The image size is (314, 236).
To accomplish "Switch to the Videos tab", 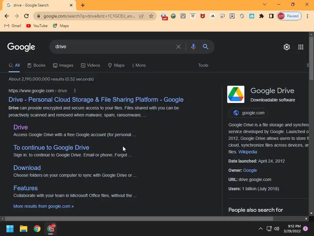I will (90, 65).
